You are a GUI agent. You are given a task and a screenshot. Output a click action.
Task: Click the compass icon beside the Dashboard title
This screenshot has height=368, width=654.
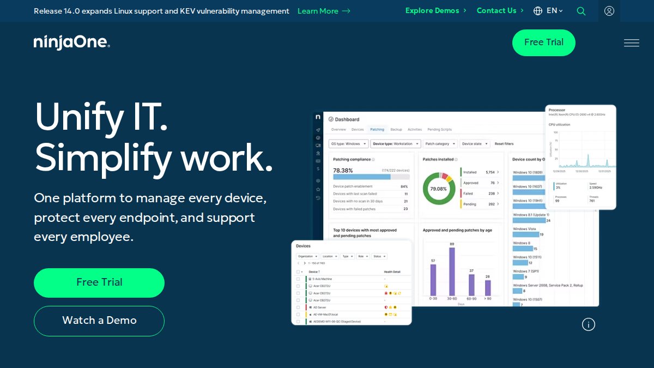(x=331, y=119)
